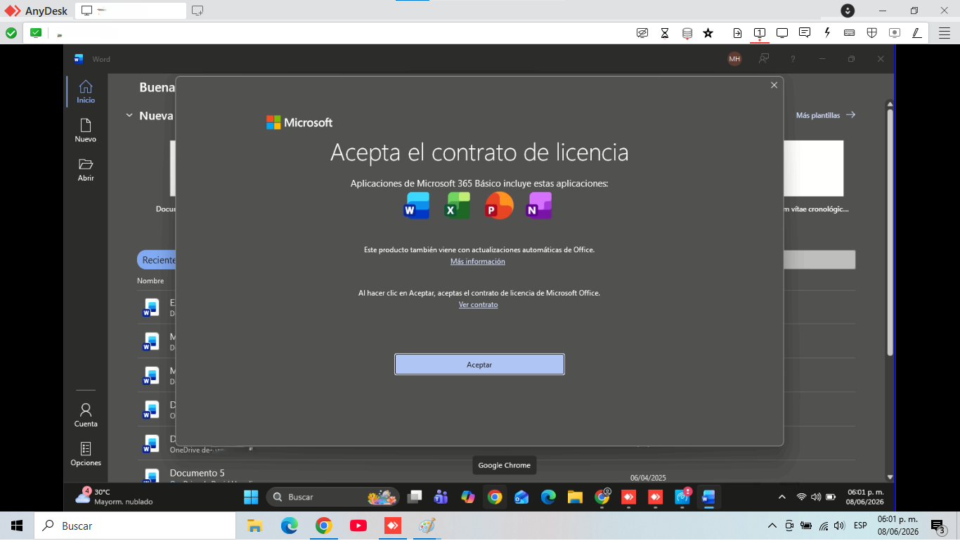
Task: Open the Ver contrato link
Action: 478,305
